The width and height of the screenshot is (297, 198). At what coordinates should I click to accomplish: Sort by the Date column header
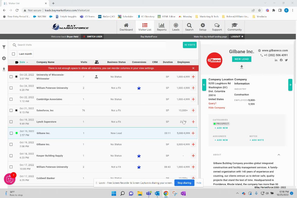coord(22,62)
